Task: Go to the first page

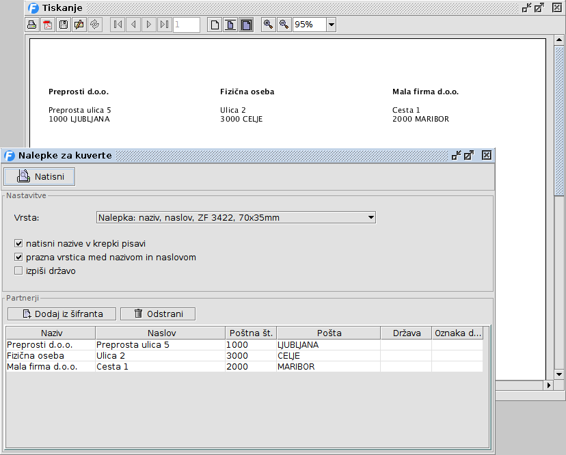Action: 118,25
